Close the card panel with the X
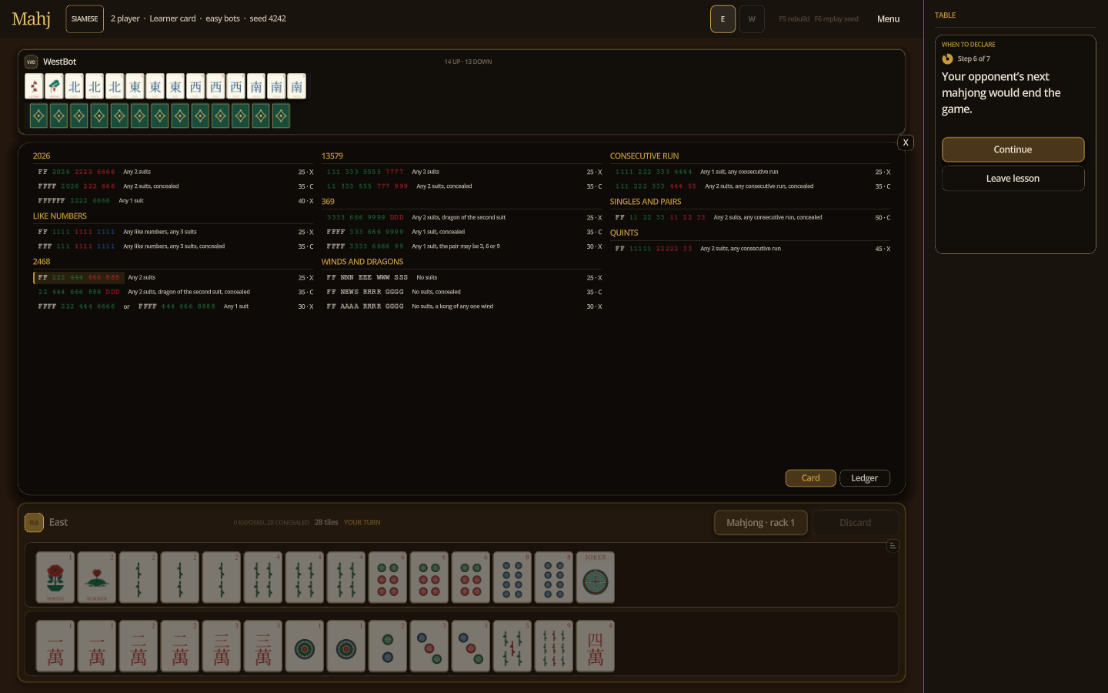This screenshot has height=693, width=1108. click(x=906, y=142)
